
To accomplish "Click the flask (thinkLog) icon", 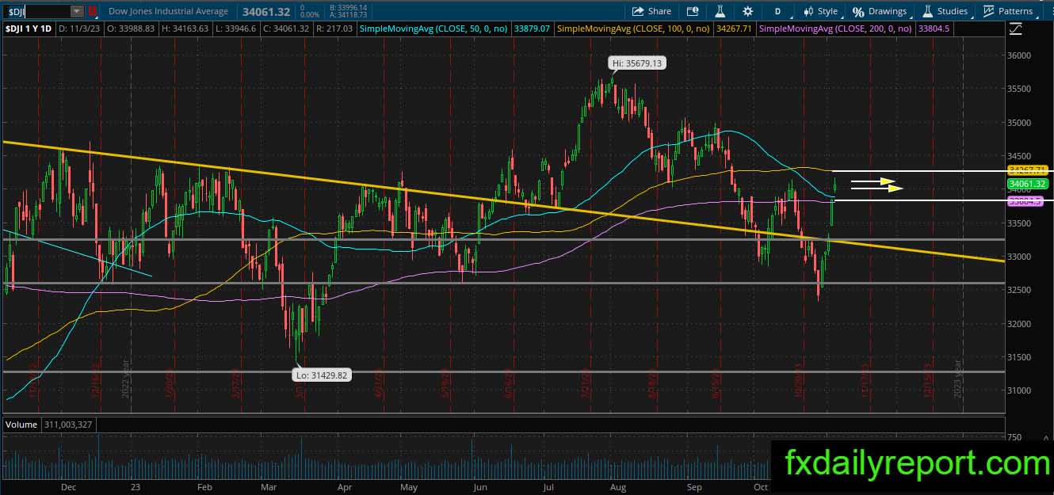I will click(720, 11).
